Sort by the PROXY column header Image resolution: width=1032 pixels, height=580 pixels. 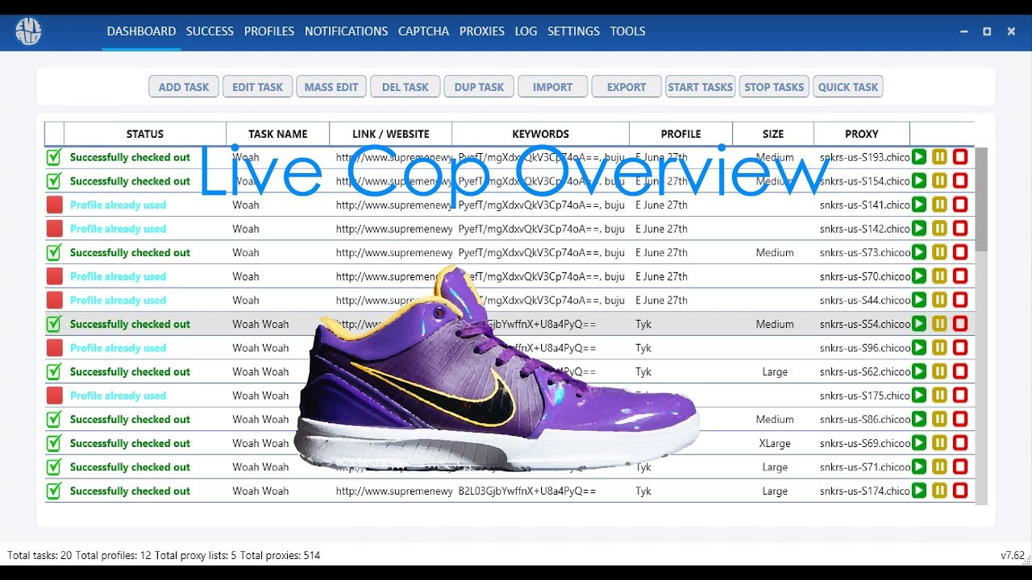[862, 134]
